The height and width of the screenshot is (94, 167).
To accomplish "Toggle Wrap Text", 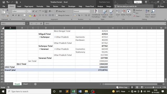I will (61, 11).
